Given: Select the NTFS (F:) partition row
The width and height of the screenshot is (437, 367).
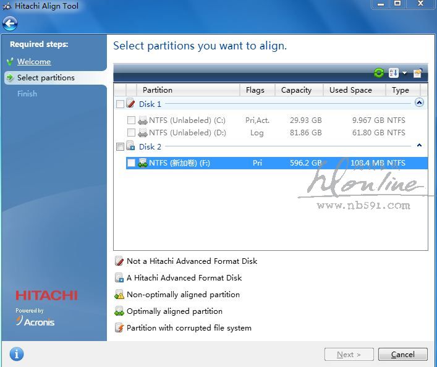Looking at the screenshot, I should (x=277, y=162).
